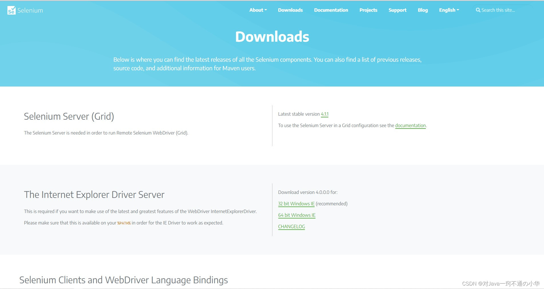This screenshot has width=544, height=289.
Task: Click the Selenium Server (Grid) heading
Action: click(x=69, y=117)
